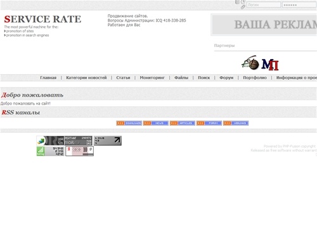Open the SERVICE RATE site logo

pyautogui.click(x=42, y=19)
